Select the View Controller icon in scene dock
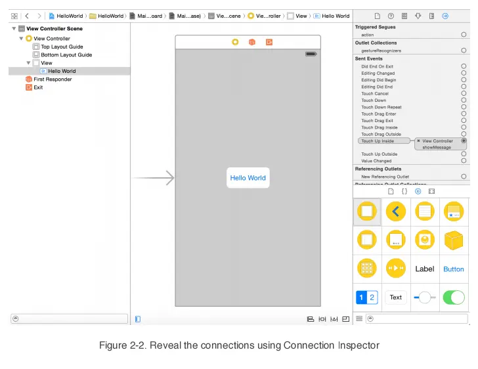478x369 pixels. (235, 42)
